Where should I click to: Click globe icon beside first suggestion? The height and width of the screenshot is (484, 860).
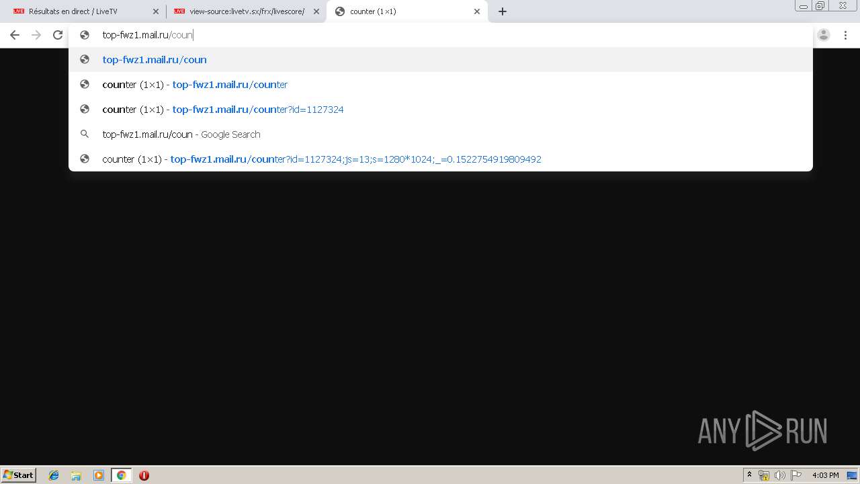pos(85,60)
